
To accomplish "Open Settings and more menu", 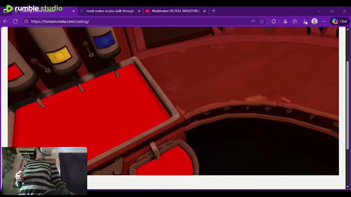I will pyautogui.click(x=324, y=21).
